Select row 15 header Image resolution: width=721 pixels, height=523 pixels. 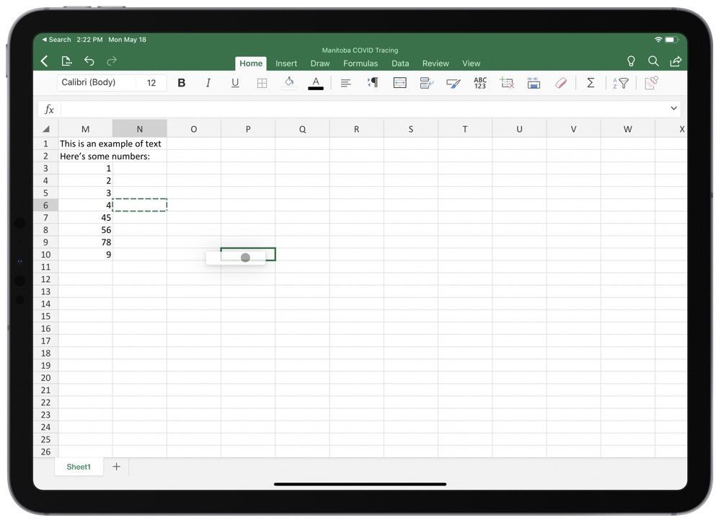pos(45,316)
